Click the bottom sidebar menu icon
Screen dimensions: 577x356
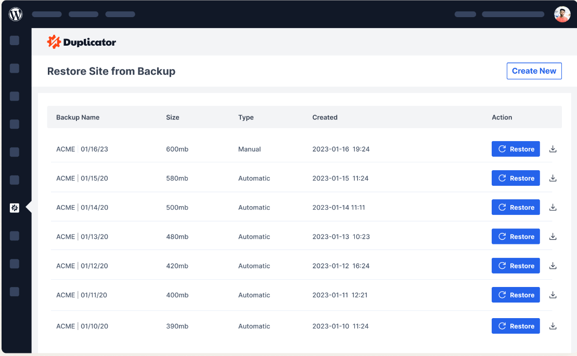click(x=15, y=292)
